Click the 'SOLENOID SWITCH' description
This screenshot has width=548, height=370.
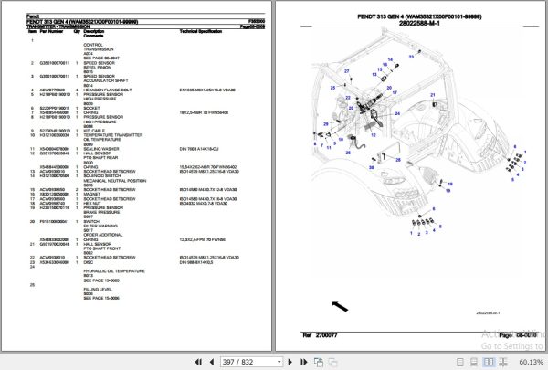point(102,176)
